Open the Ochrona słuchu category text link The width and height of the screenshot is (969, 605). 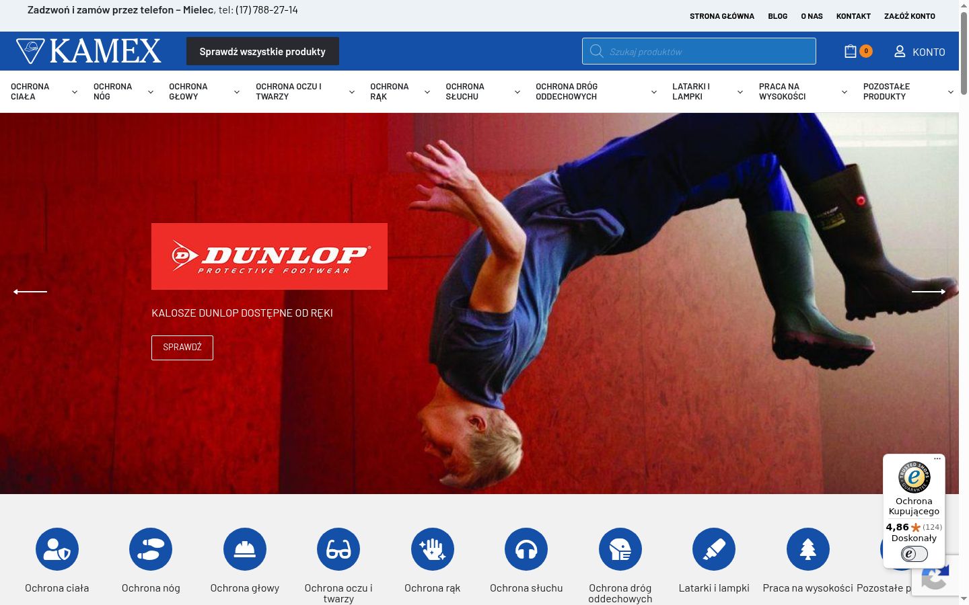coord(526,588)
